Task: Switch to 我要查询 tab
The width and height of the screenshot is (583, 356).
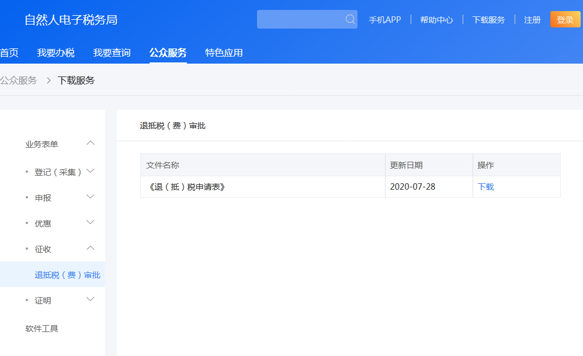Action: point(112,53)
